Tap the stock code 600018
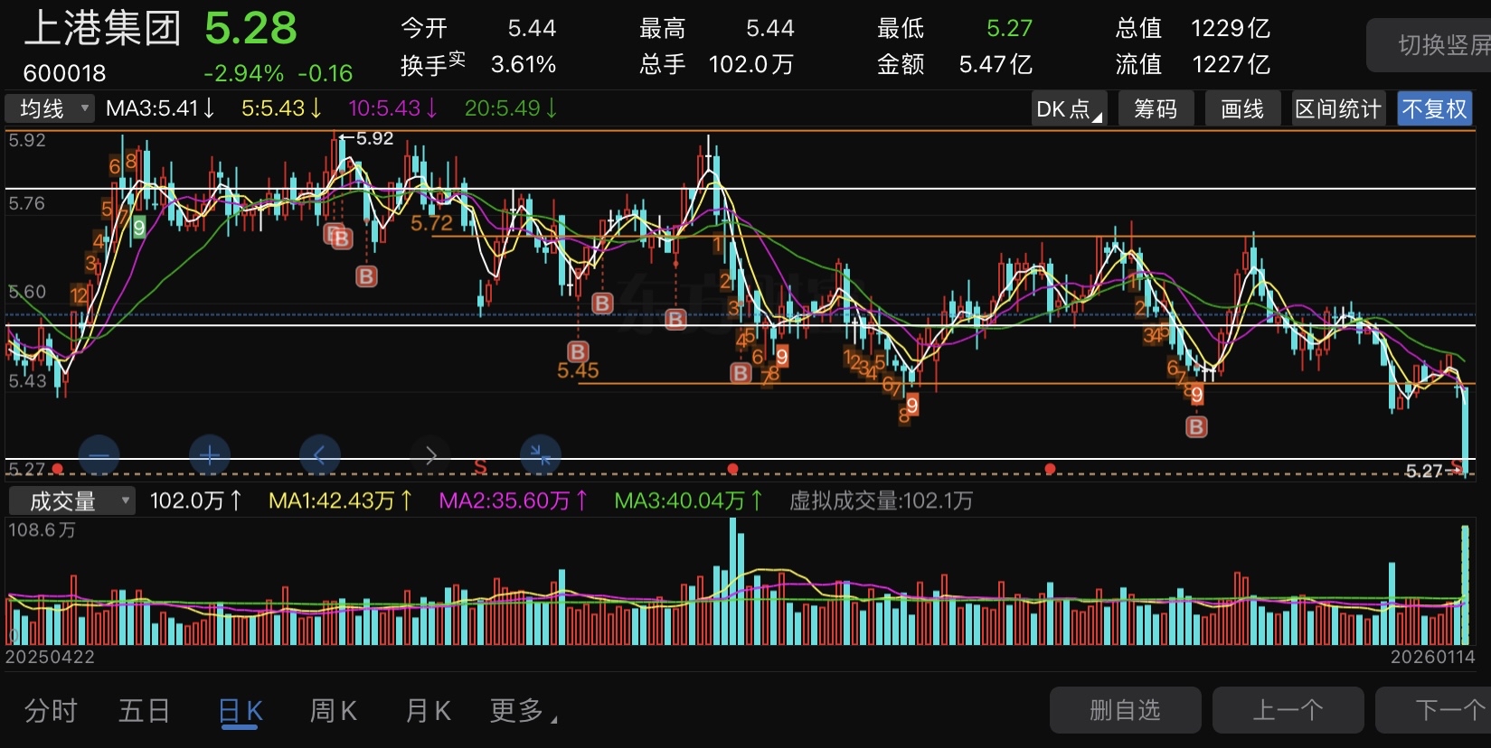The width and height of the screenshot is (1491, 748). pyautogui.click(x=64, y=73)
